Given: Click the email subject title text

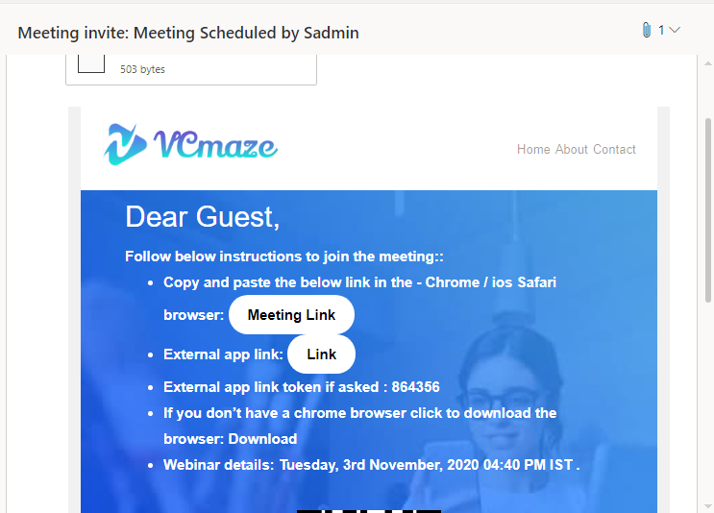Looking at the screenshot, I should pos(188,33).
